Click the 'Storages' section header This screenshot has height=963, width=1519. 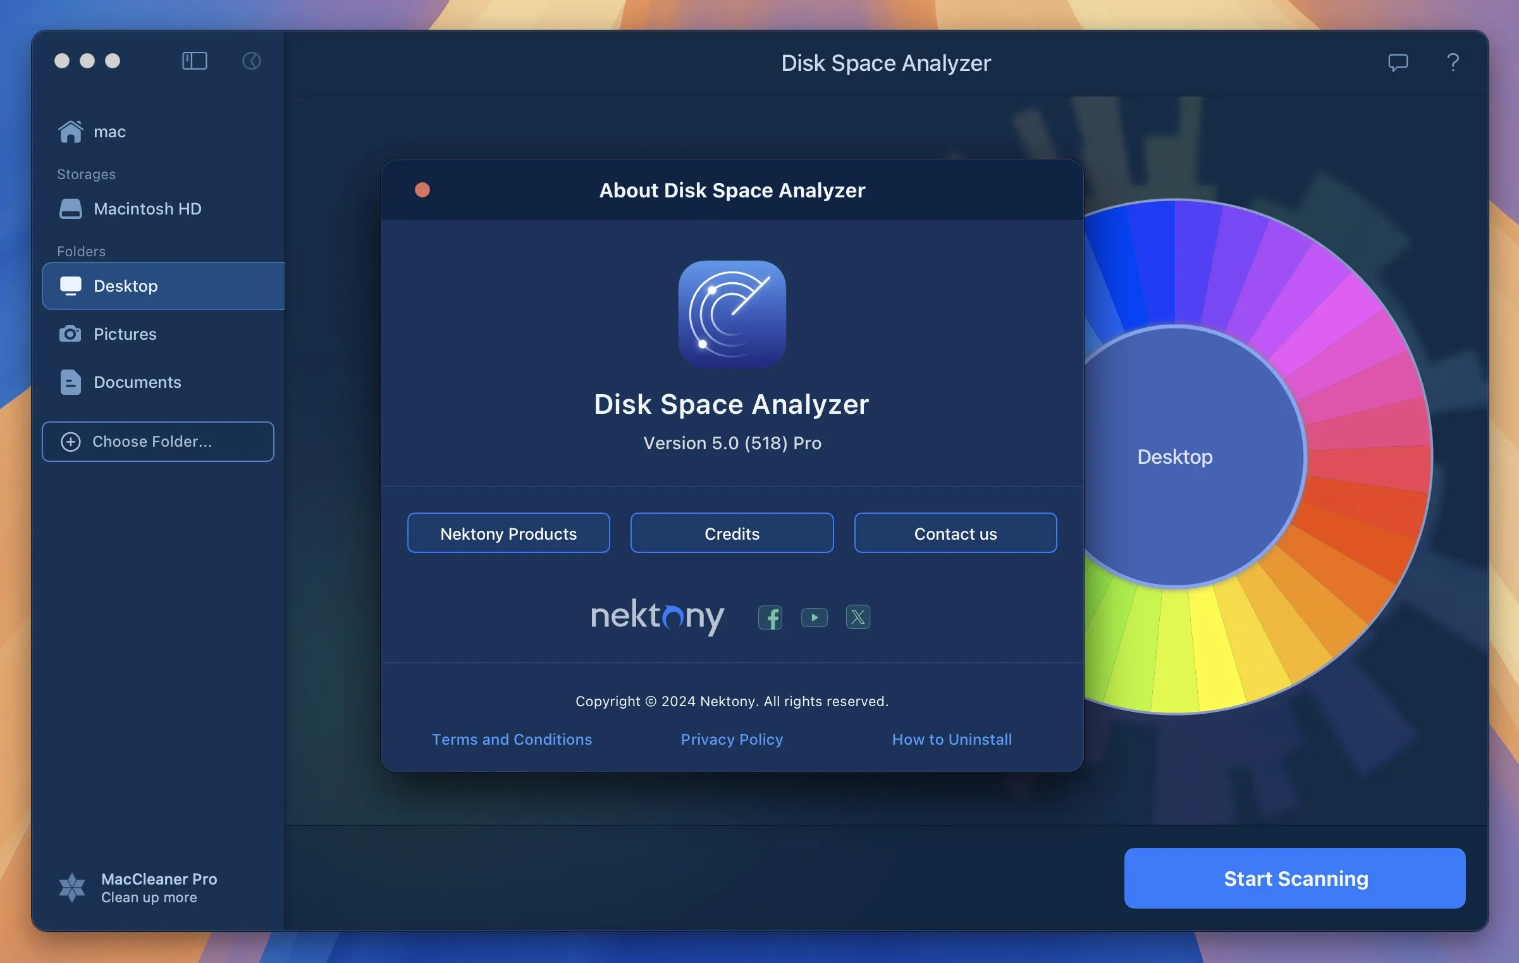(x=86, y=174)
